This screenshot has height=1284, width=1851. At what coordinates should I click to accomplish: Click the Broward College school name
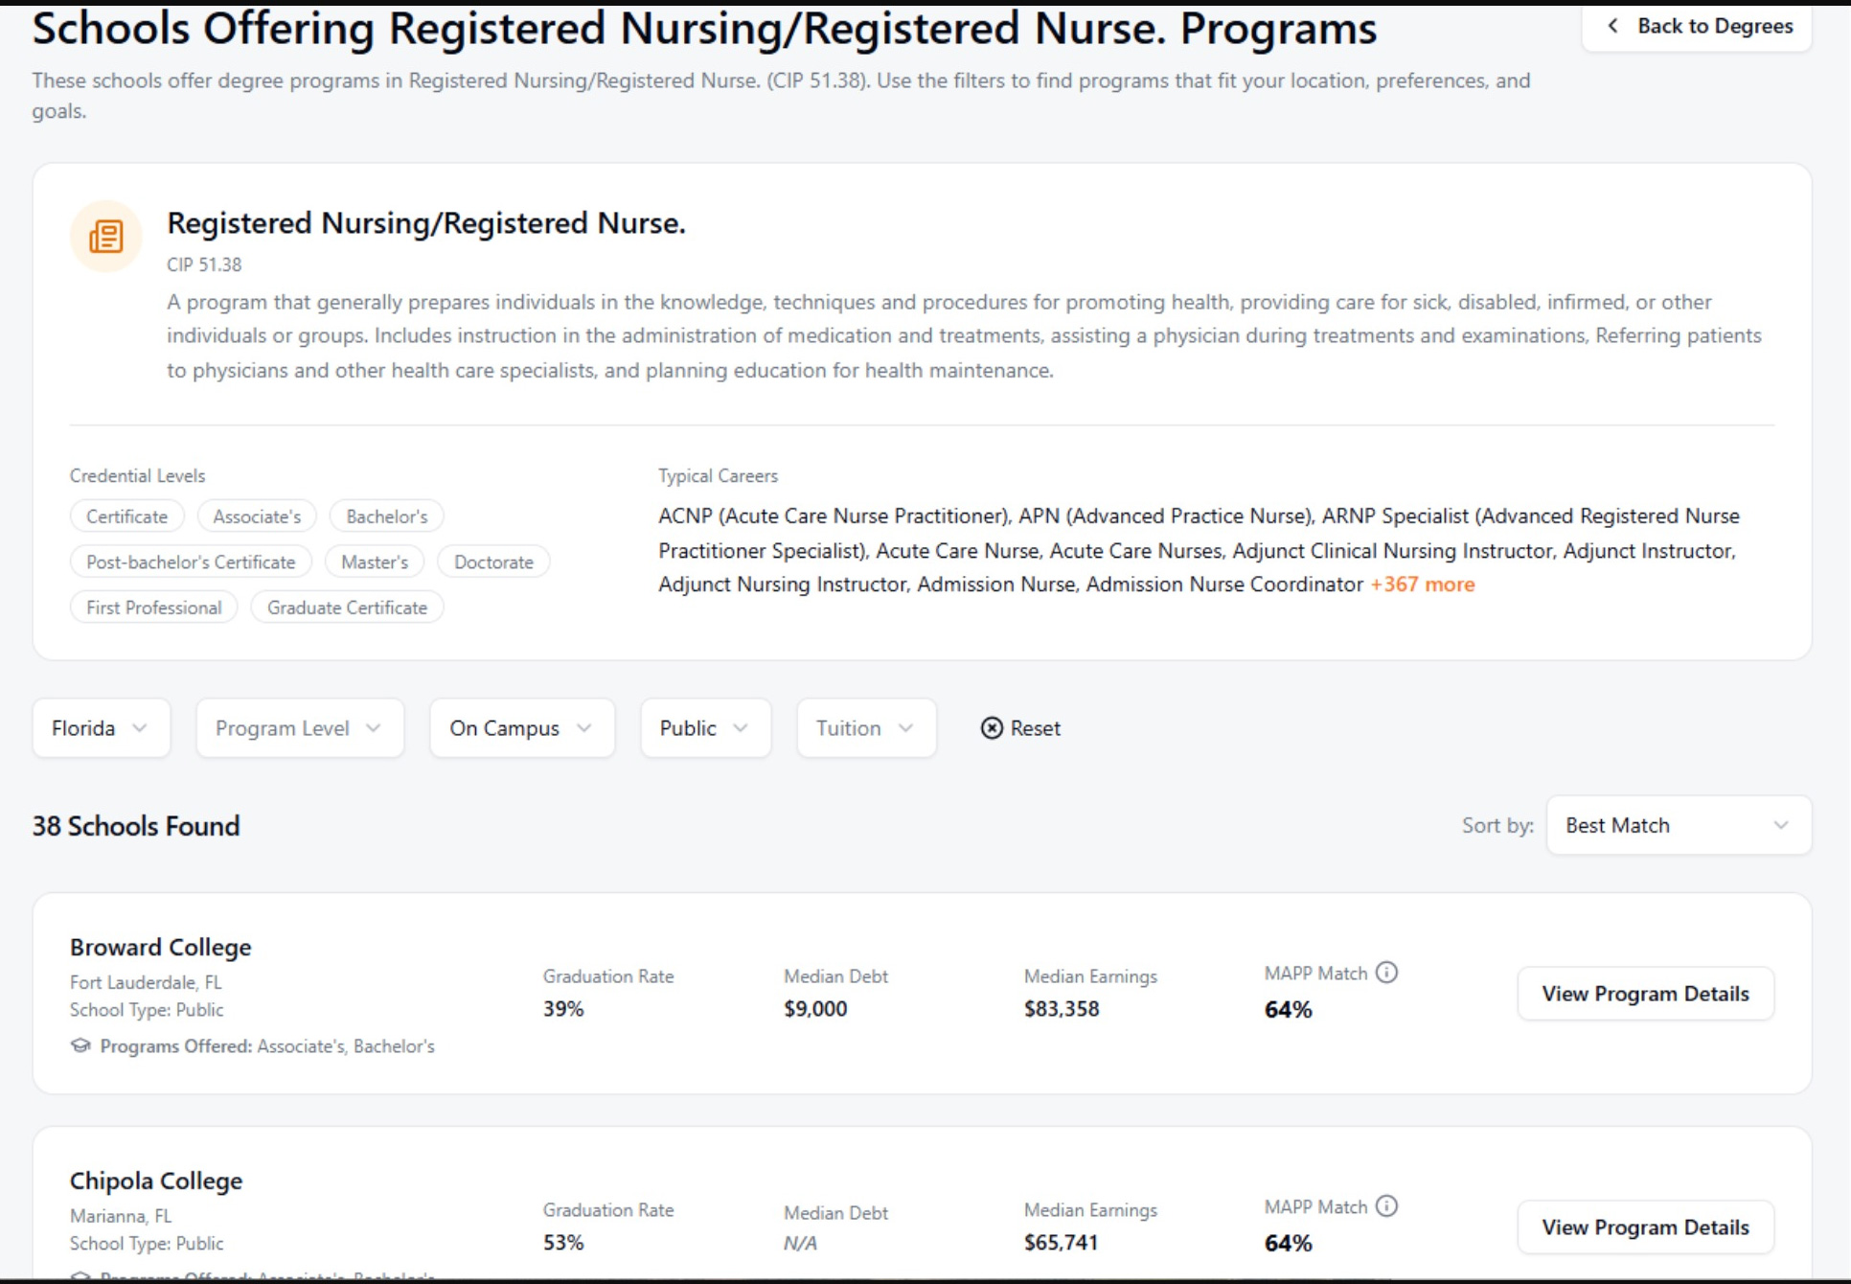160,947
